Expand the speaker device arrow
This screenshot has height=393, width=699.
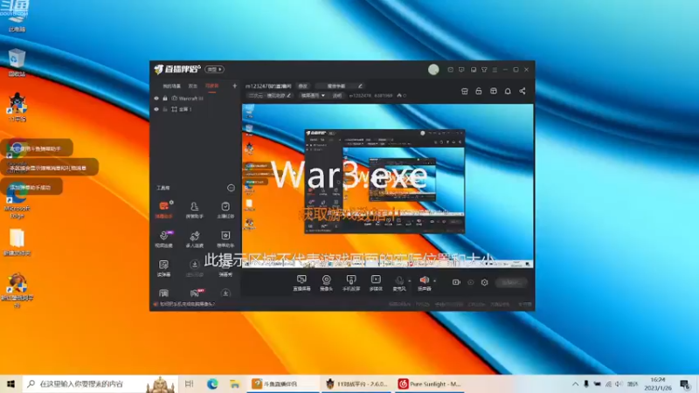tap(434, 280)
